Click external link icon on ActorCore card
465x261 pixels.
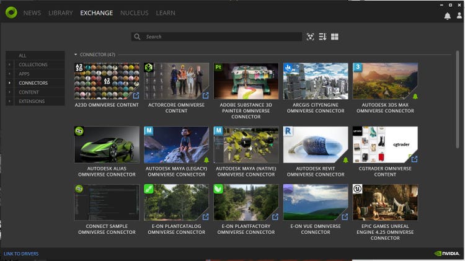click(x=205, y=95)
